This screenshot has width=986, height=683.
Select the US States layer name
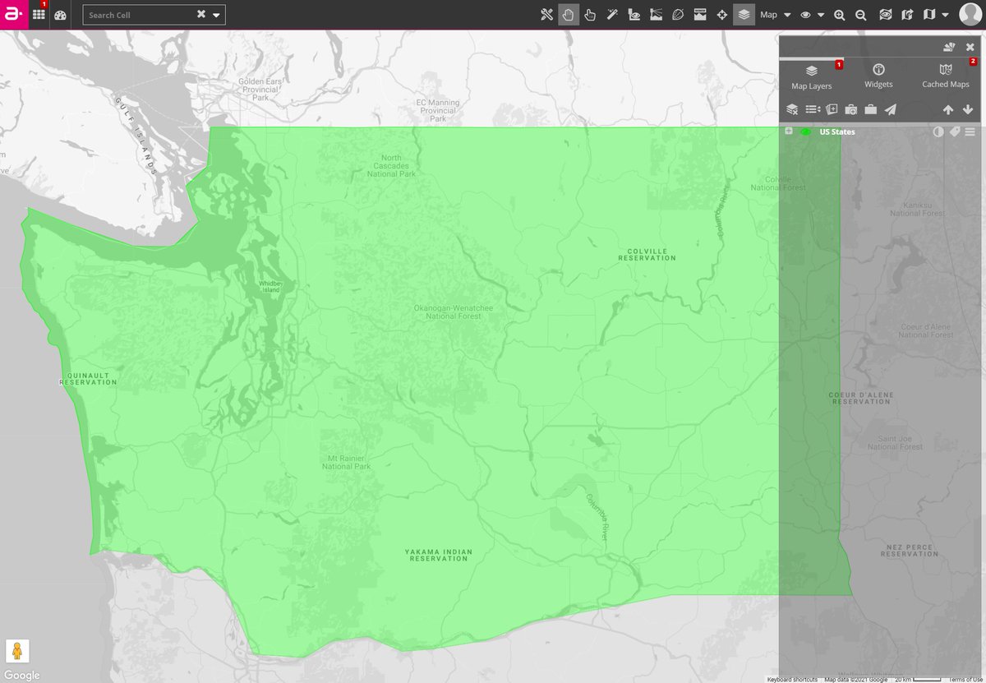point(837,132)
